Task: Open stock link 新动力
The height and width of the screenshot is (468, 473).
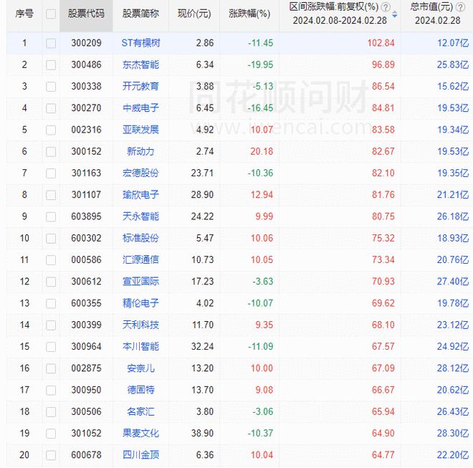Action: click(140, 151)
